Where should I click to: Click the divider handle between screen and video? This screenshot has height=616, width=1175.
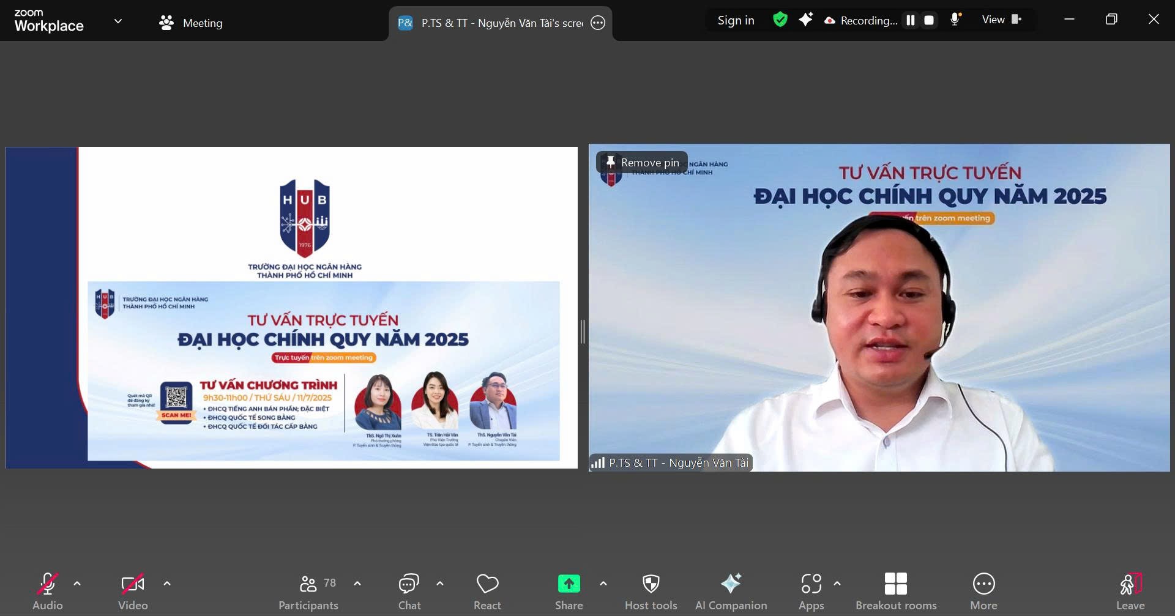pyautogui.click(x=583, y=332)
